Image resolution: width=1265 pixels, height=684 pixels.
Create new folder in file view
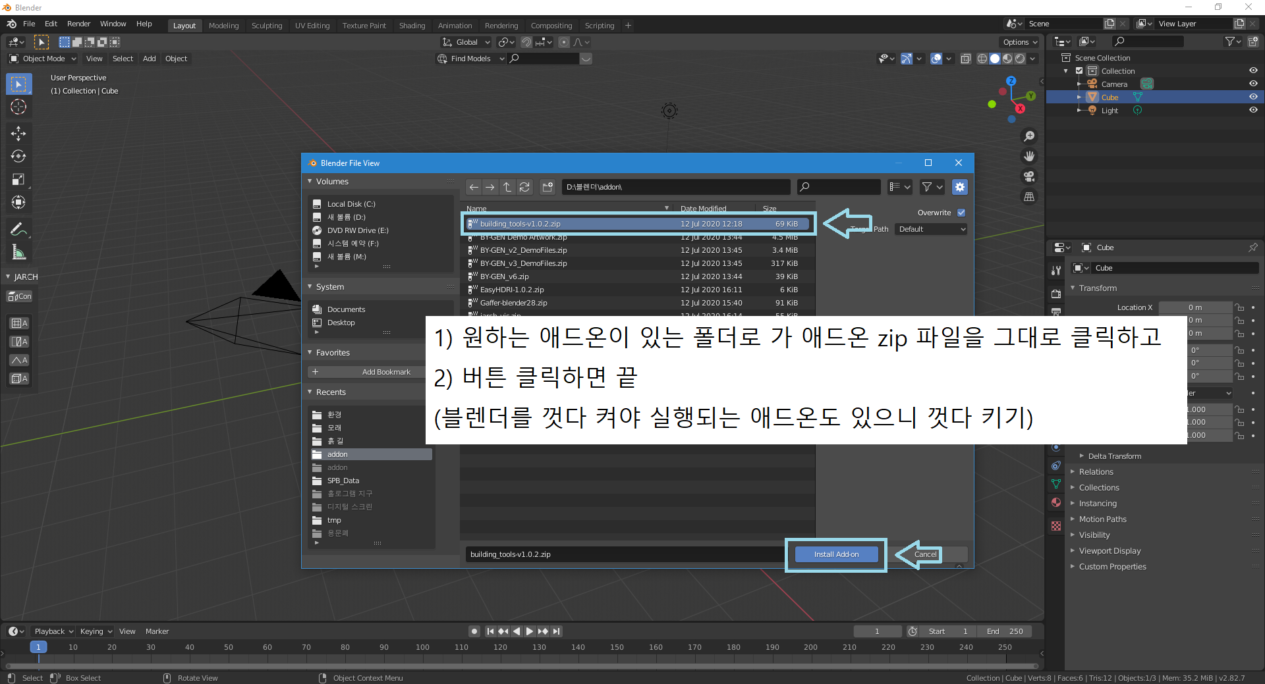548,187
